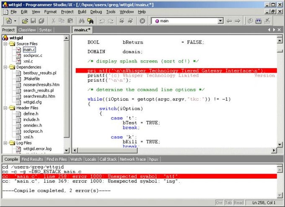Collapse the Log Files folder
Image resolution: width=285 pixels, height=207 pixels.
point(5,143)
